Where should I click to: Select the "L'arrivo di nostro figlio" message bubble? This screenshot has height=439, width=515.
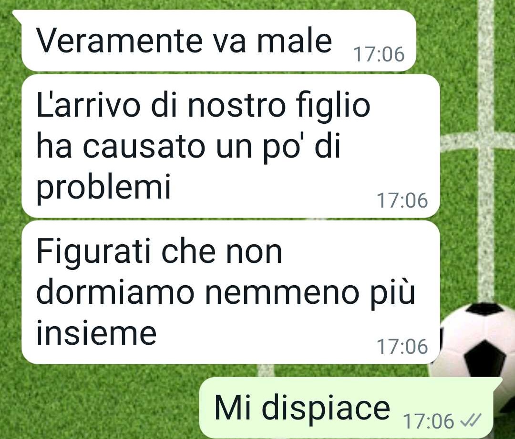231,146
